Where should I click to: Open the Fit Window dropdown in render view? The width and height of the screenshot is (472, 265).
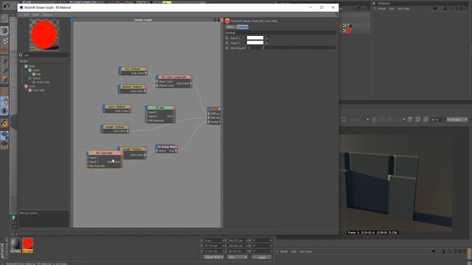click(x=457, y=119)
